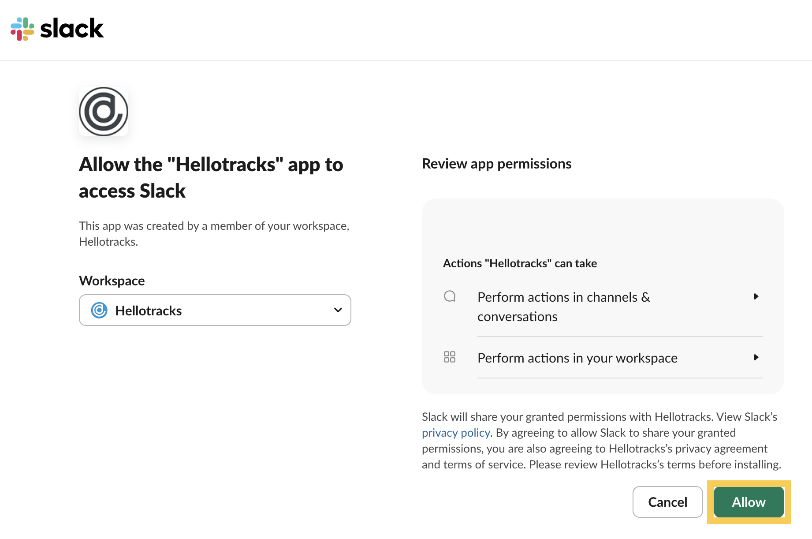Click the large Hellotracks app logo

[104, 112]
